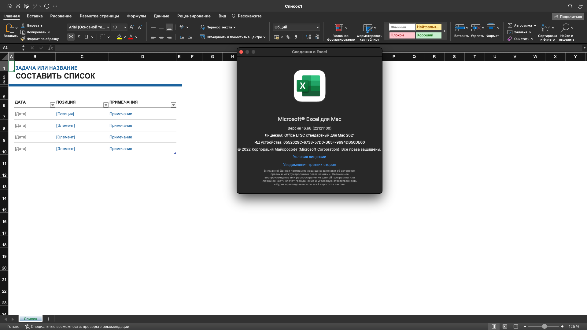587x330 pixels.
Task: Open the Данные ribbon tab
Action: coord(161,16)
